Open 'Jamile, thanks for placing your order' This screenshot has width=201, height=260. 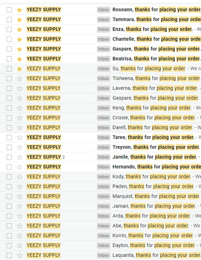point(155,157)
